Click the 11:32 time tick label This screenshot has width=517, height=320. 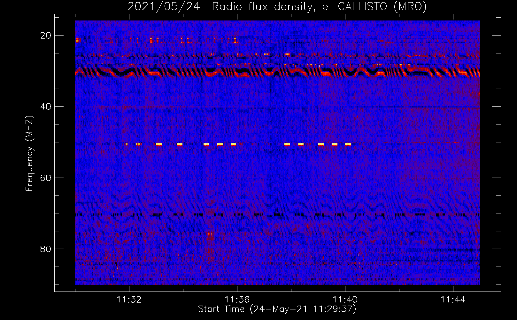pyautogui.click(x=129, y=300)
